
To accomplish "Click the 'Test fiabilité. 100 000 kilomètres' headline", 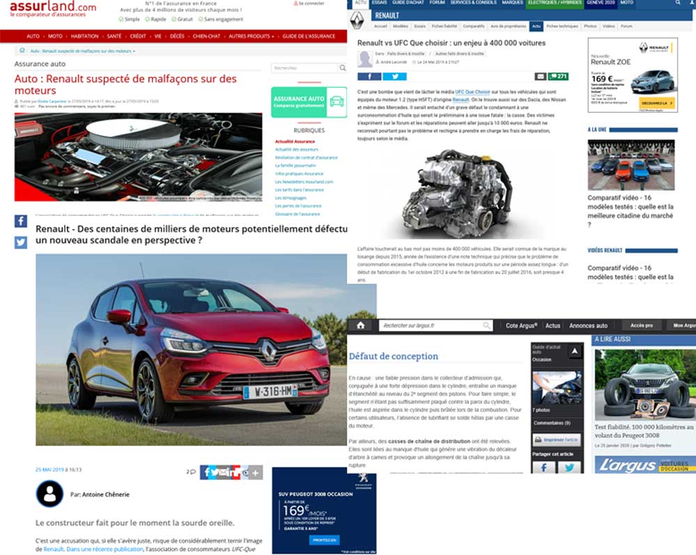I will pyautogui.click(x=644, y=431).
